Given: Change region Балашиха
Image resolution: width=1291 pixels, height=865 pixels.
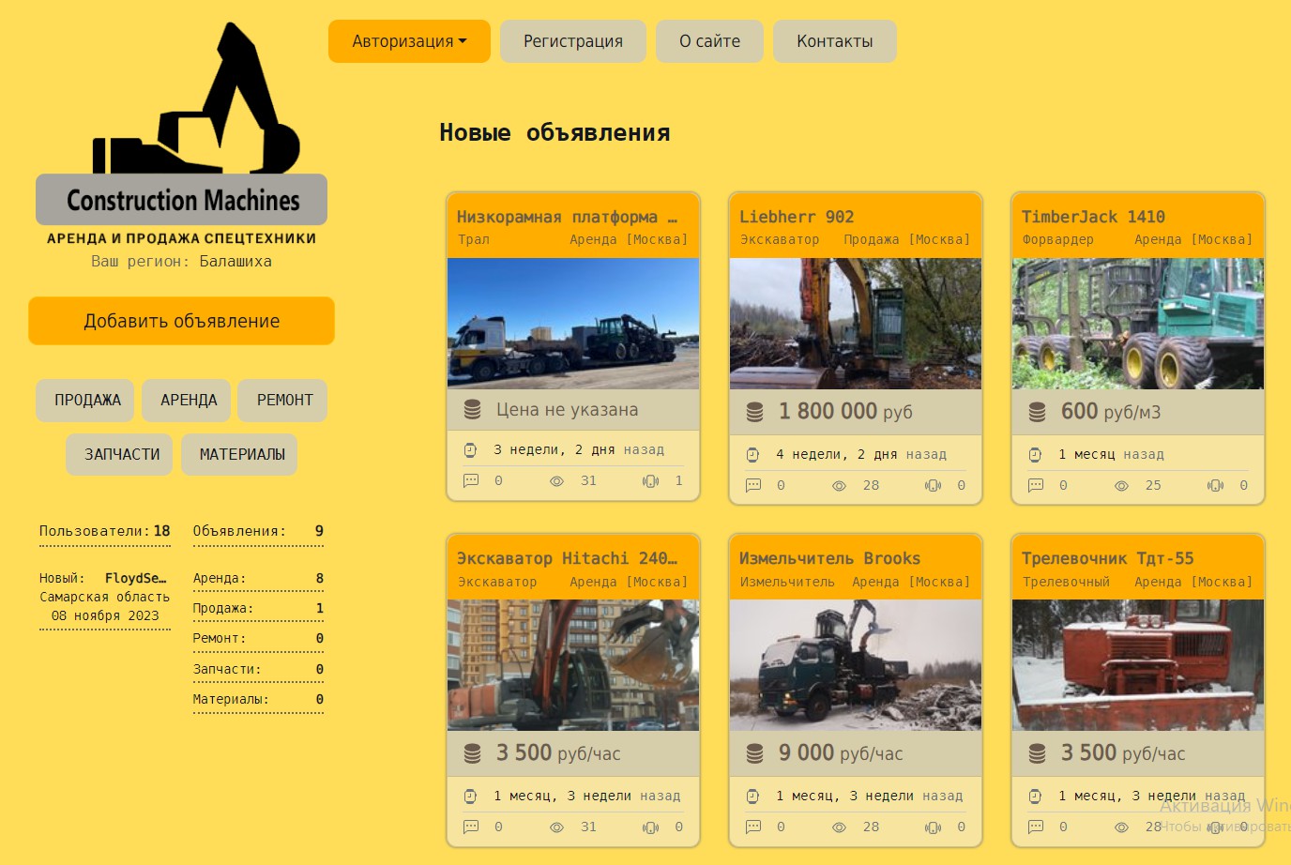Looking at the screenshot, I should click(235, 262).
